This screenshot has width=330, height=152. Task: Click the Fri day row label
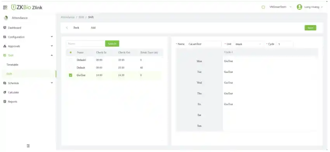click(x=199, y=104)
